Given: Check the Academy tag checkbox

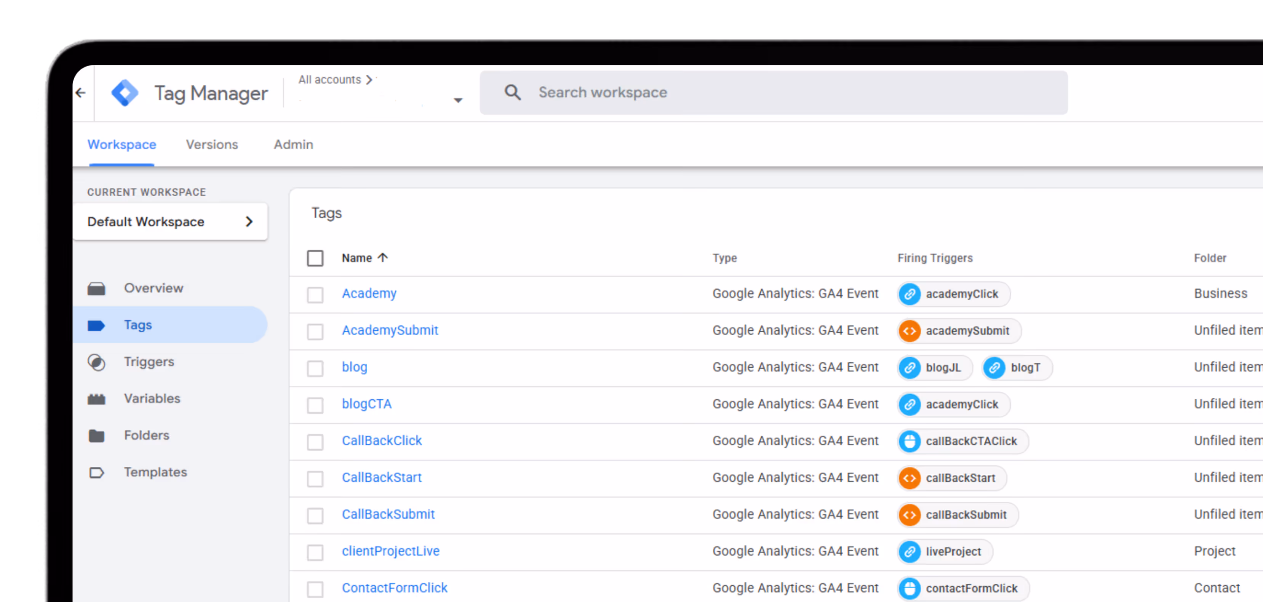Looking at the screenshot, I should point(315,295).
